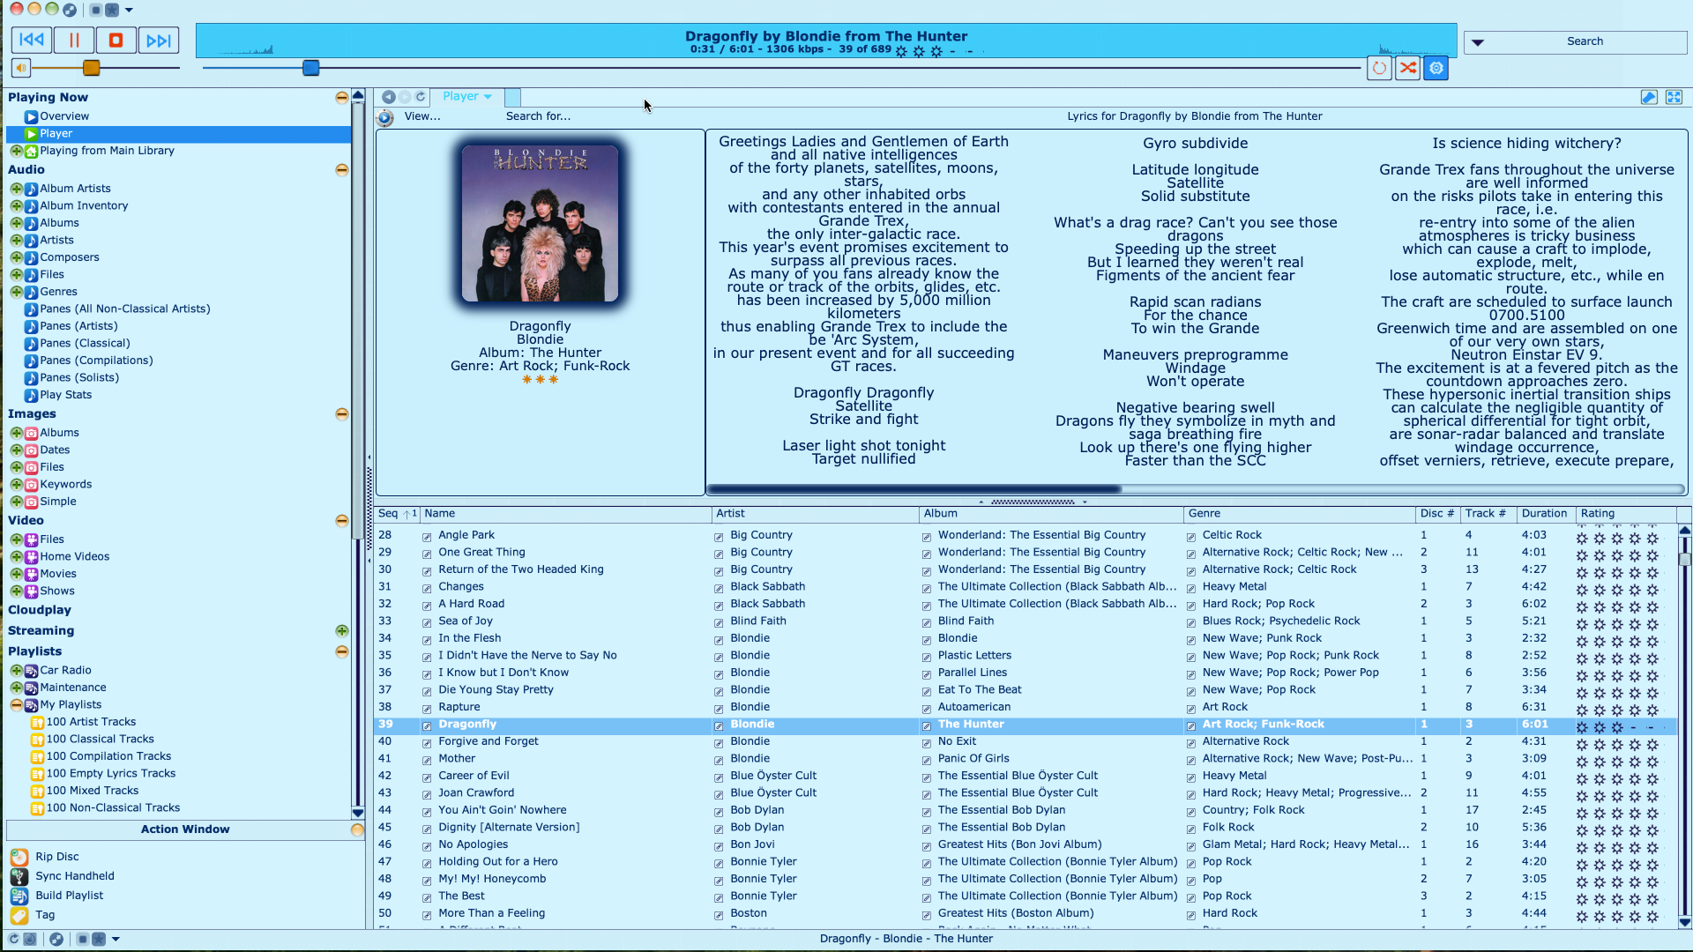
Task: Collapse the Images section
Action: click(x=341, y=414)
